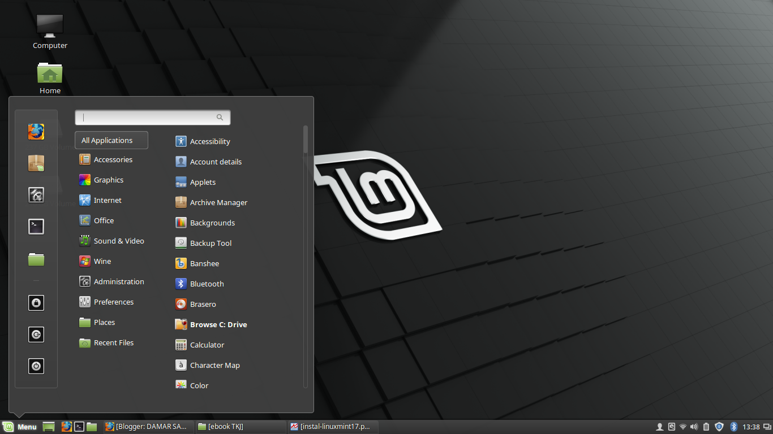
Task: Open the Administration category
Action: [x=111, y=282]
